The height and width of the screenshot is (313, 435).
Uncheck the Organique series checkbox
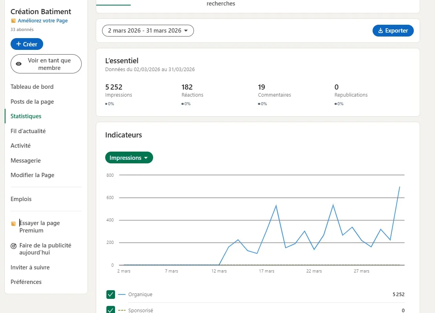pos(111,295)
